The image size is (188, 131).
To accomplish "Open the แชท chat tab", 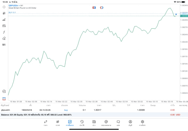I will tap(118, 123).
